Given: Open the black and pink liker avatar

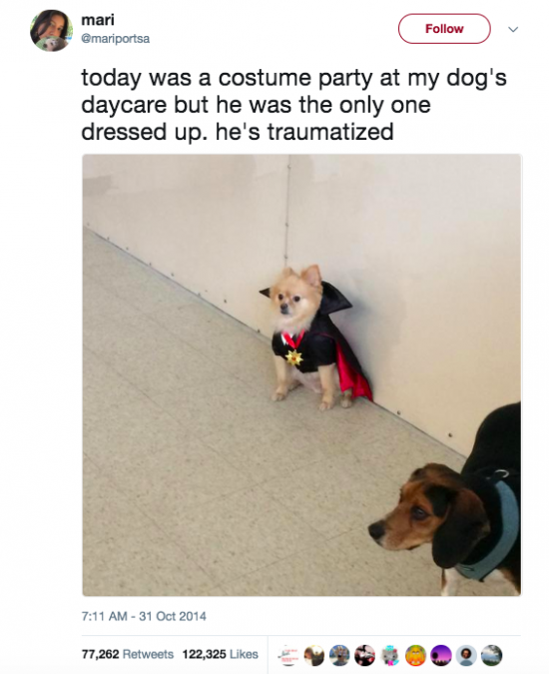Looking at the screenshot, I should pyautogui.click(x=364, y=655).
